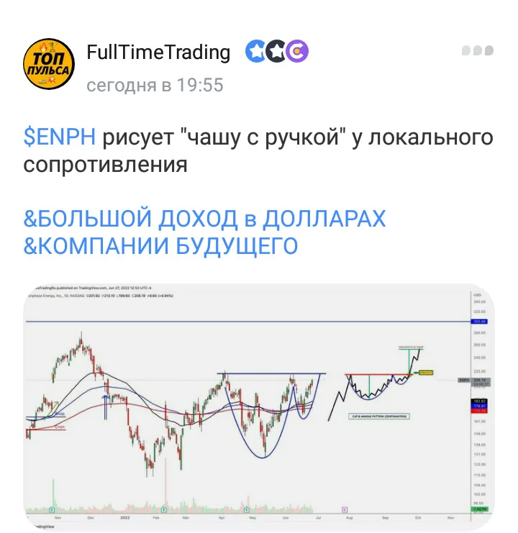This screenshot has height=533, width=518.
Task: Click the post timestamp сегодня в 19:55
Action: [155, 85]
